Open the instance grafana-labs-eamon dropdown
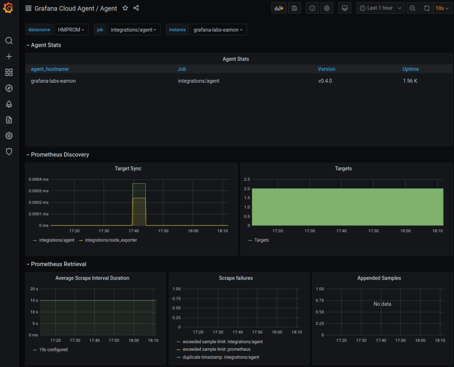The image size is (454, 367). point(218,30)
